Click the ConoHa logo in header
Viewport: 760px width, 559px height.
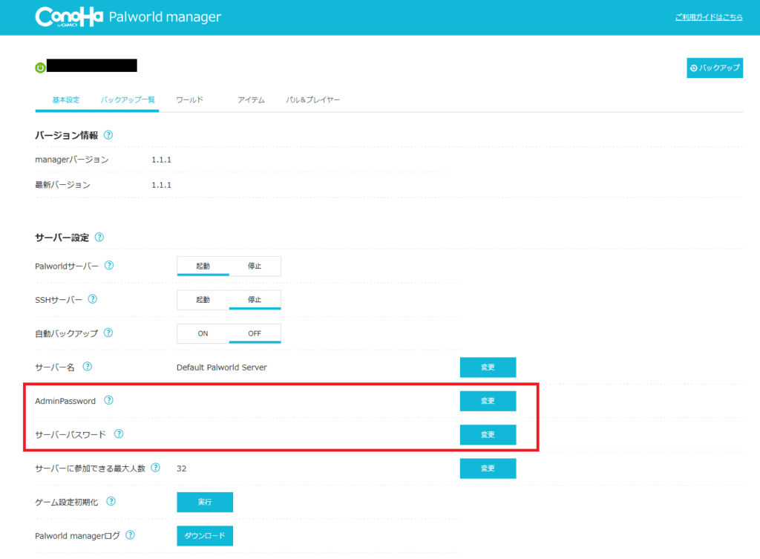69,17
